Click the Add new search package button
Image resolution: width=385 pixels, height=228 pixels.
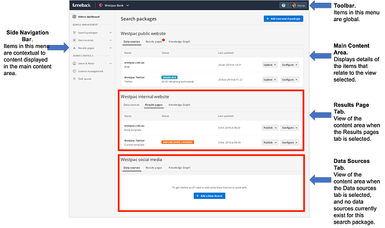point(283,19)
